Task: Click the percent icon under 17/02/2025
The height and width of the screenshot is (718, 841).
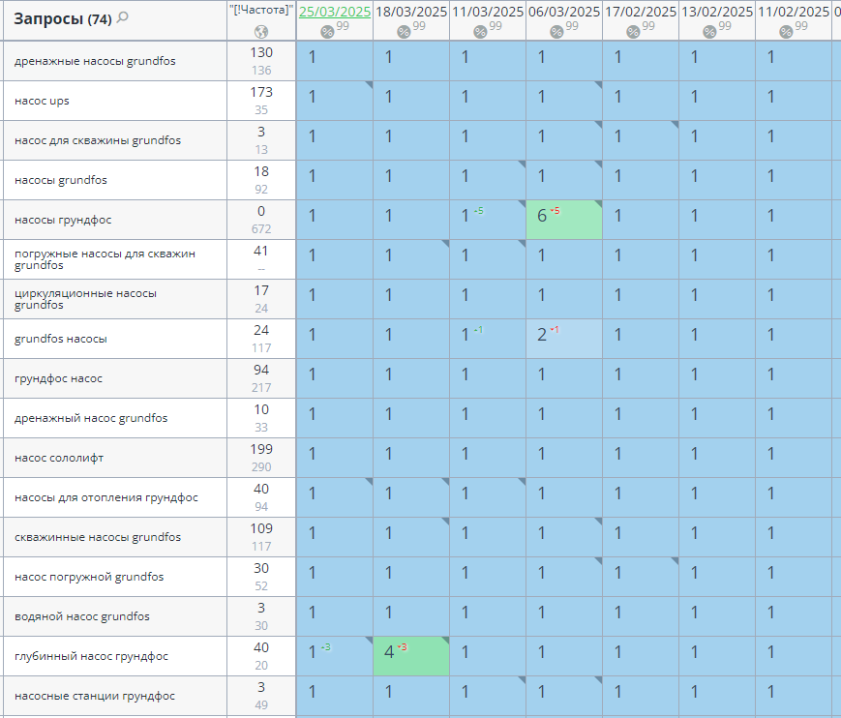Action: tap(633, 32)
